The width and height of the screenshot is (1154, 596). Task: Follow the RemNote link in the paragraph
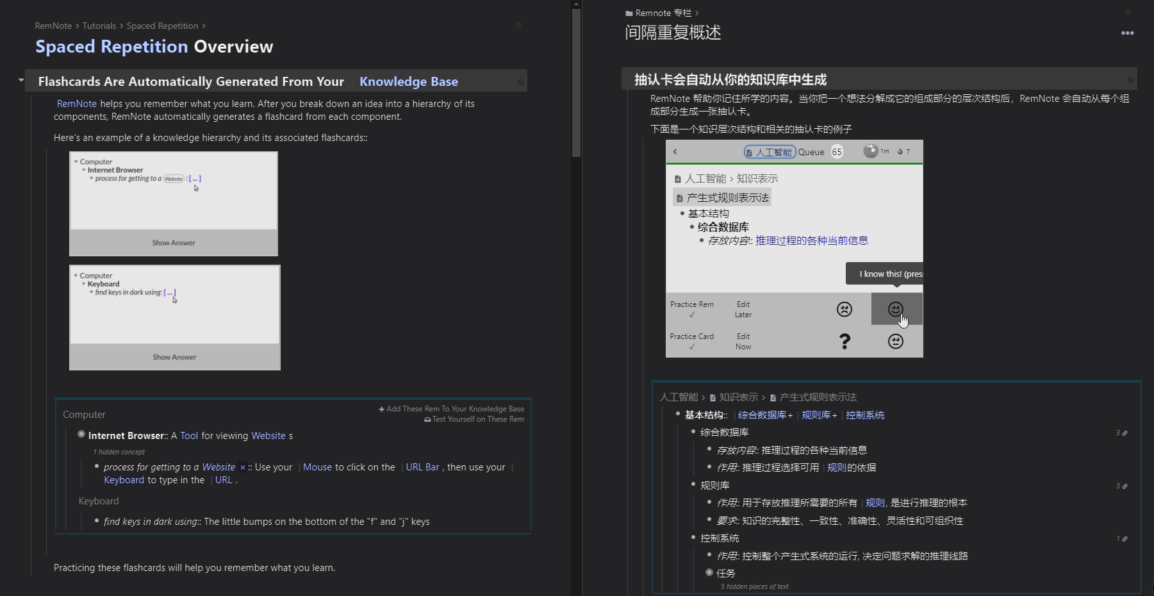click(x=77, y=104)
